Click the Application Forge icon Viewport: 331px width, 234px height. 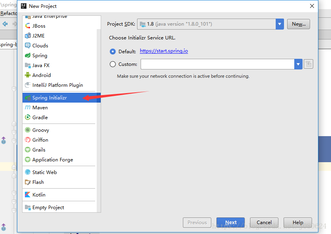pyautogui.click(x=28, y=159)
